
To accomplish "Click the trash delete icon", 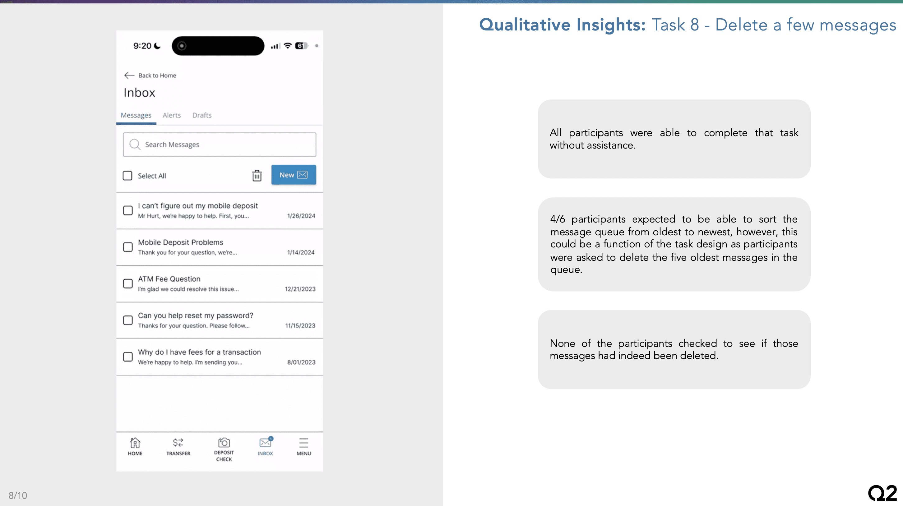I will point(257,175).
